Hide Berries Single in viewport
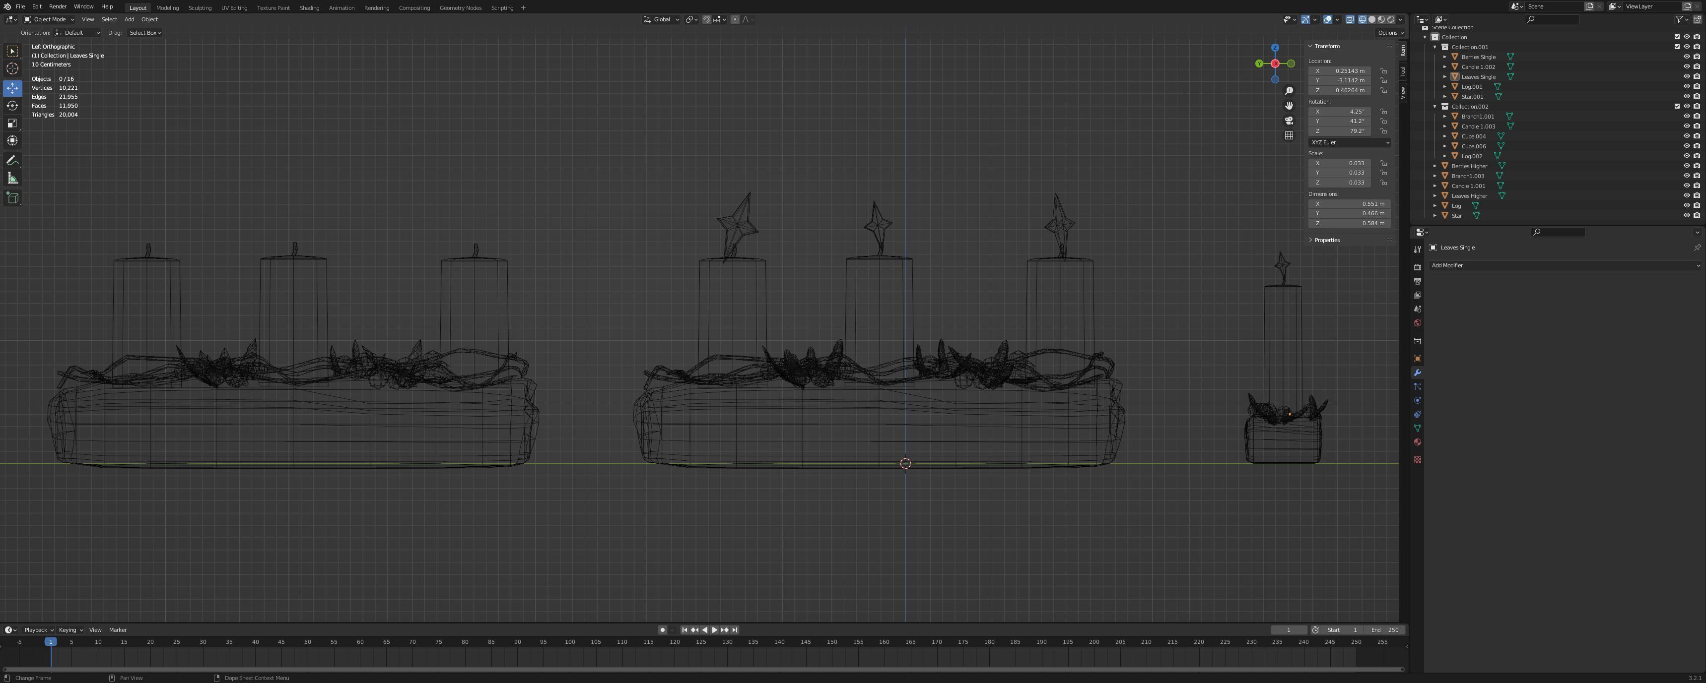 1686,57
